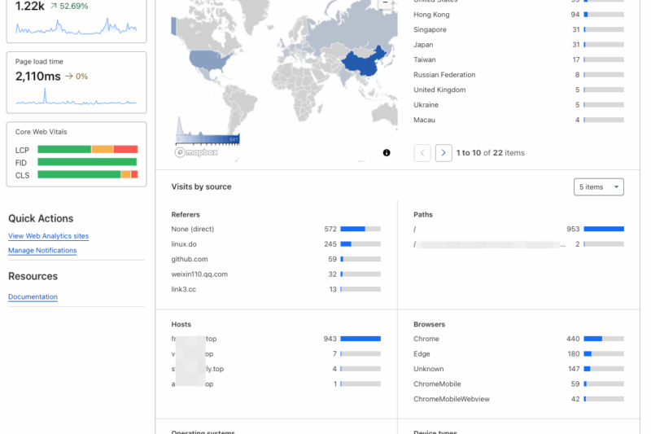Click China on the world map
This screenshot has height=434, width=651.
[363, 64]
